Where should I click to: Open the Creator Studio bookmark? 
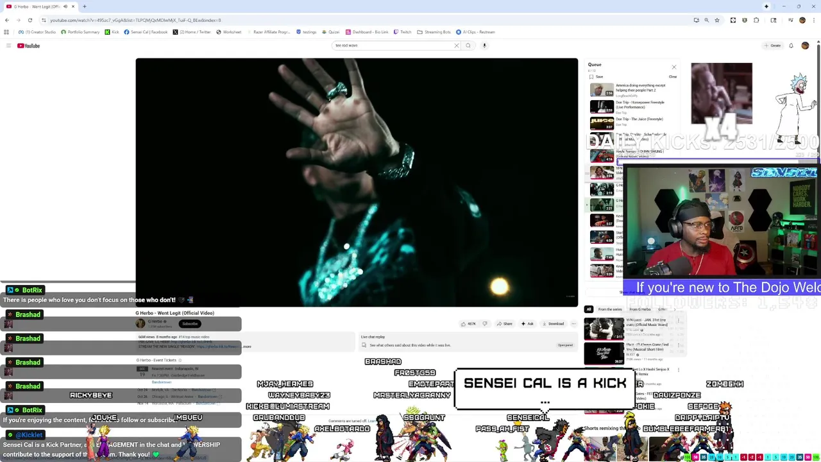tap(37, 32)
